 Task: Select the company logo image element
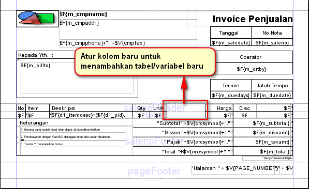(37, 19)
